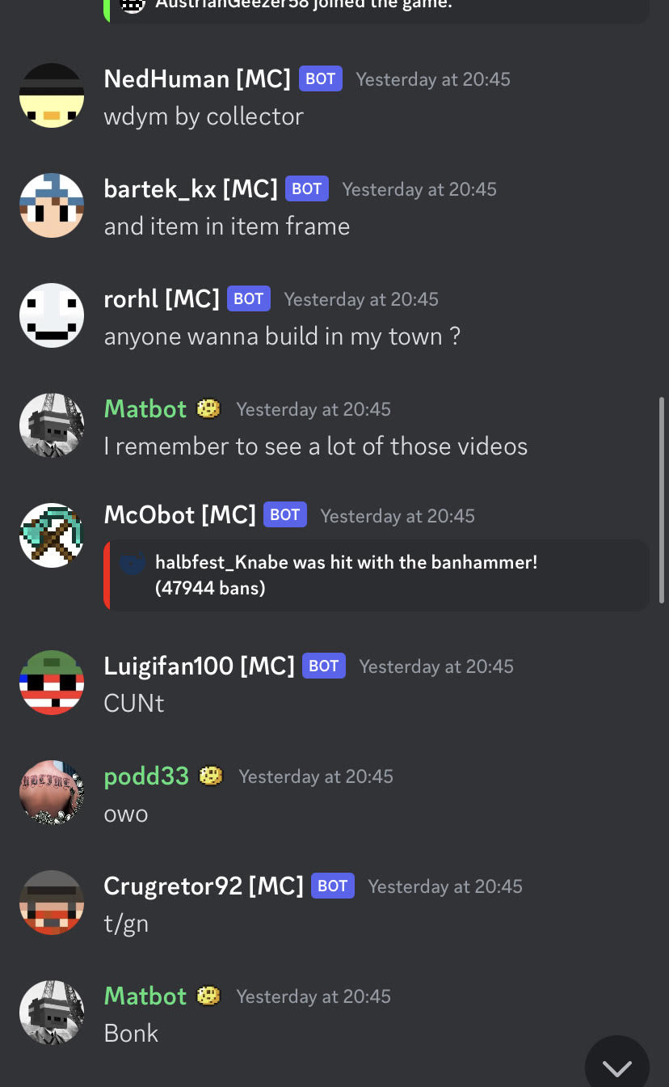Open Crugretor92's avatar
Screen dimensions: 669x1087
(52, 903)
